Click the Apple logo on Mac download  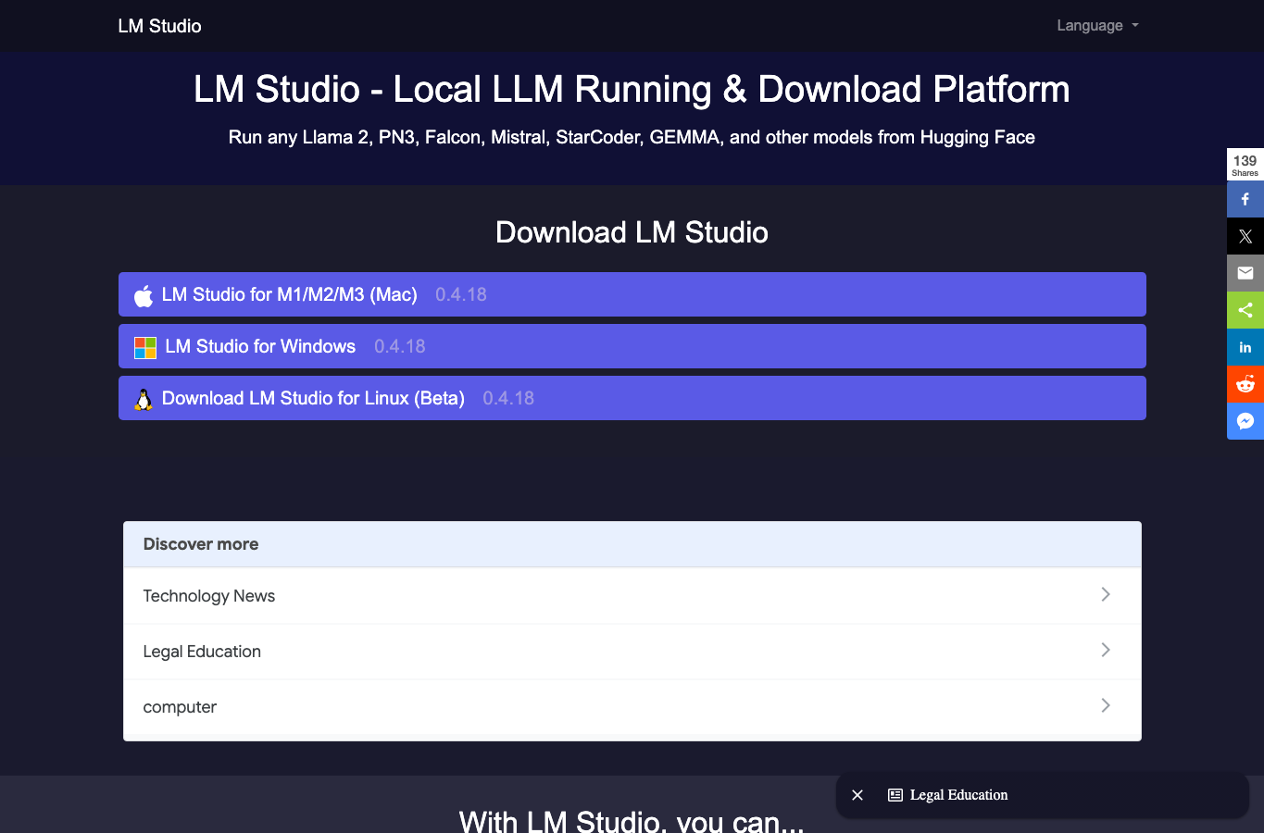pos(144,295)
